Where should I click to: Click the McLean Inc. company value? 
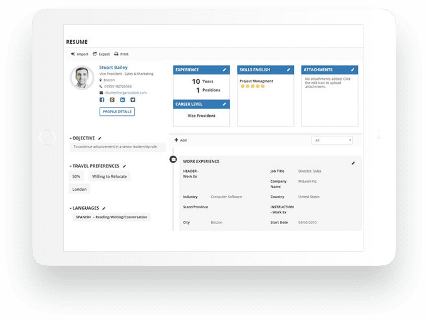pyautogui.click(x=308, y=181)
